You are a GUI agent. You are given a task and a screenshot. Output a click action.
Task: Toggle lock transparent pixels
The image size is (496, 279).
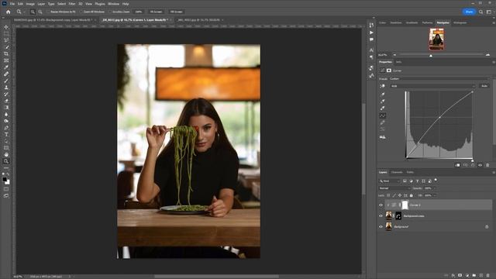pyautogui.click(x=388, y=195)
